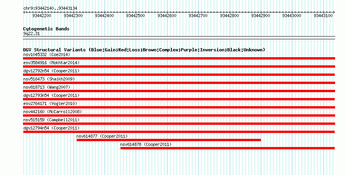The image size is (346, 175).
Task: Click the Cytogenetic Bands track title
Action: point(46,29)
